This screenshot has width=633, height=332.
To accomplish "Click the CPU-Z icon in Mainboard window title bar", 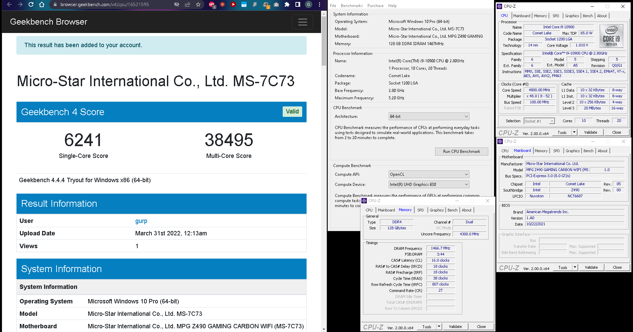I will pos(500,141).
